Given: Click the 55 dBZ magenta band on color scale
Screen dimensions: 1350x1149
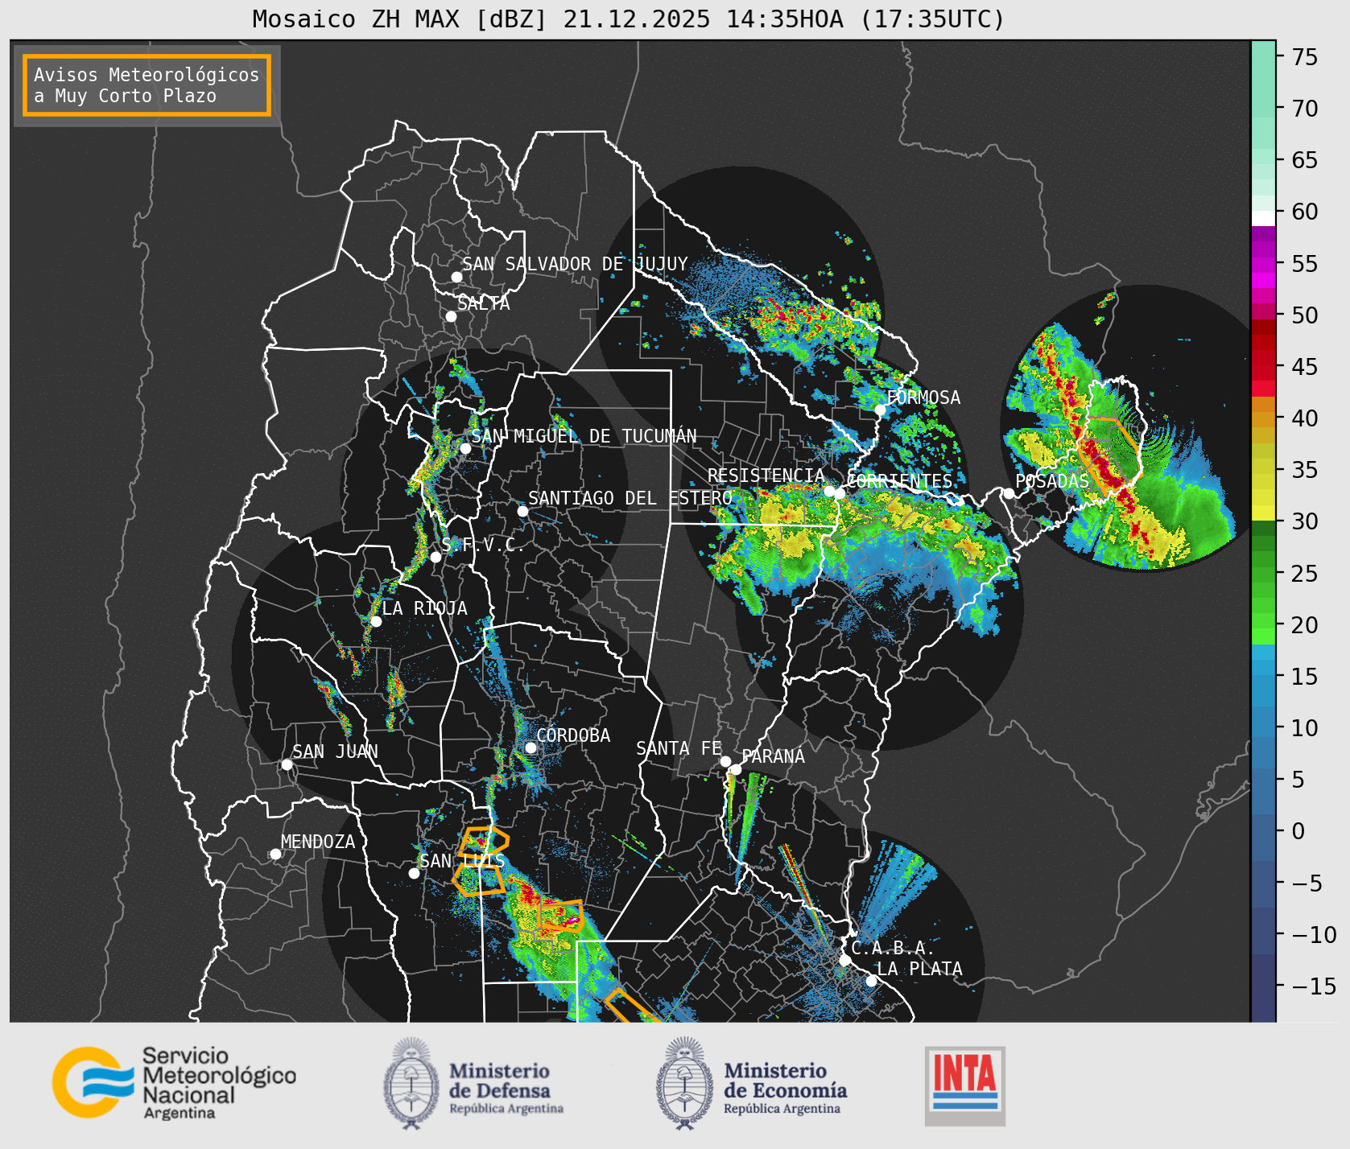Looking at the screenshot, I should point(1264,264).
